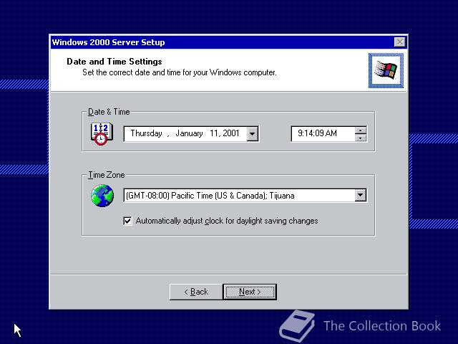Select the weekday Thursday in the date field
Image resolution: width=458 pixels, height=344 pixels.
[146, 133]
